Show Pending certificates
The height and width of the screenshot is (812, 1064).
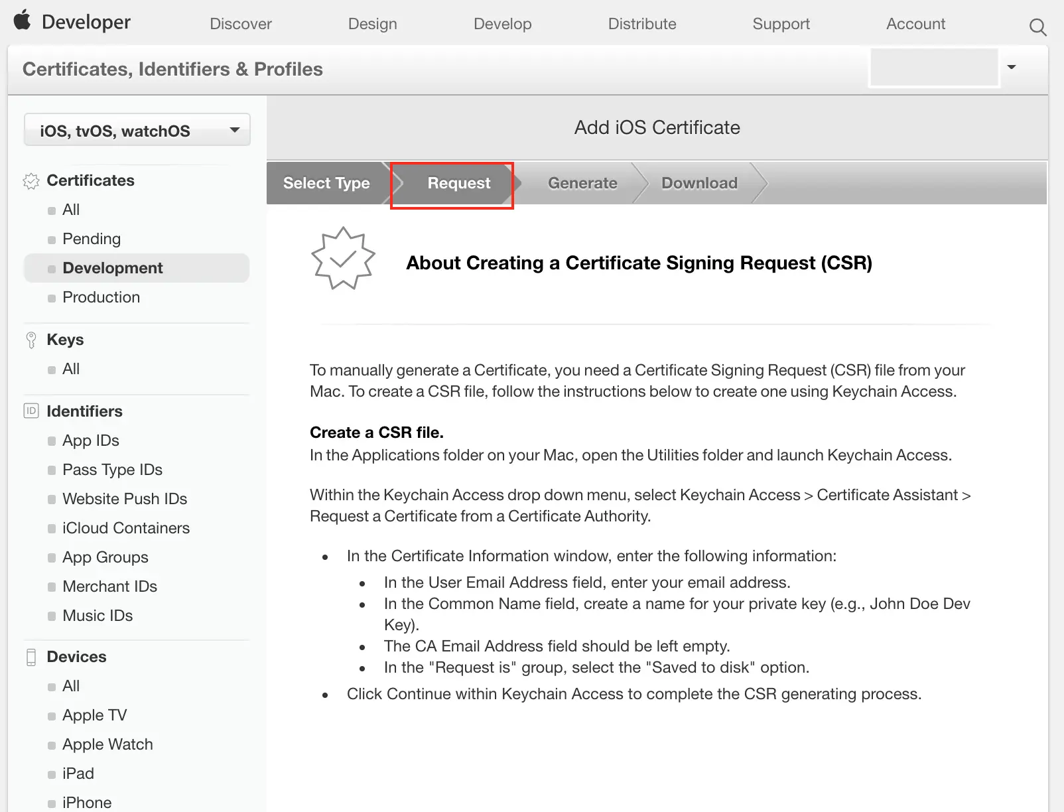click(92, 239)
